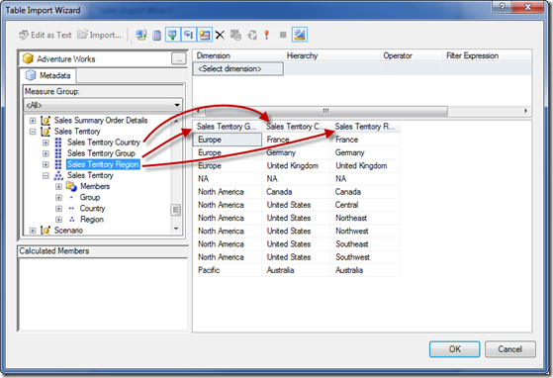Select the Northeast cell in results grid

point(365,218)
